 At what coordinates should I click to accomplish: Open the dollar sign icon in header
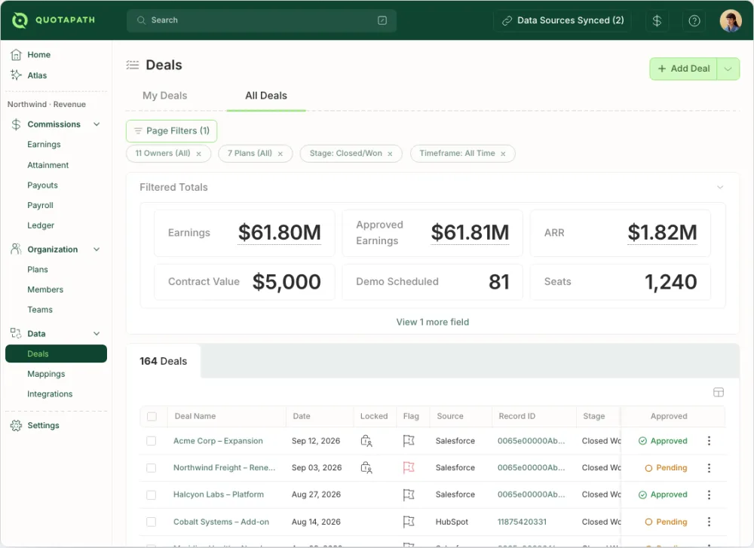[657, 20]
